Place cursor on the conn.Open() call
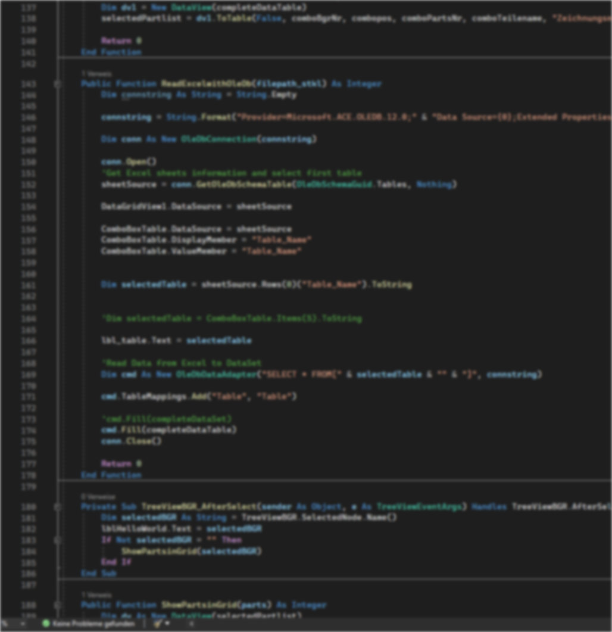This screenshot has width=612, height=632. click(x=129, y=162)
